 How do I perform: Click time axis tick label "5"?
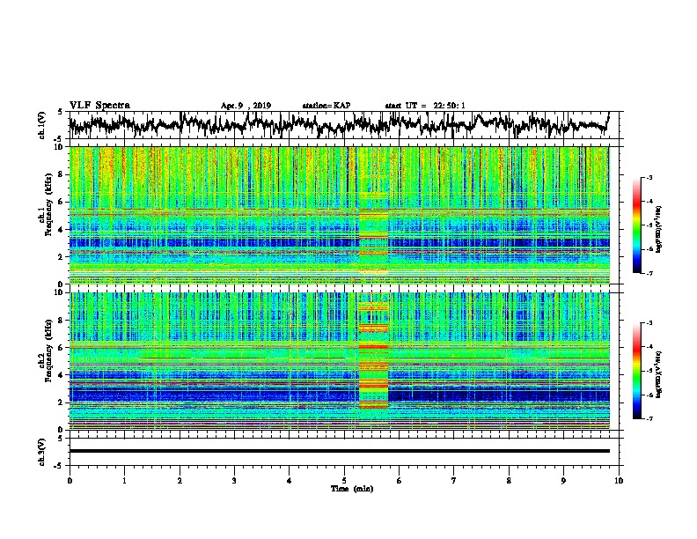pyautogui.click(x=344, y=481)
